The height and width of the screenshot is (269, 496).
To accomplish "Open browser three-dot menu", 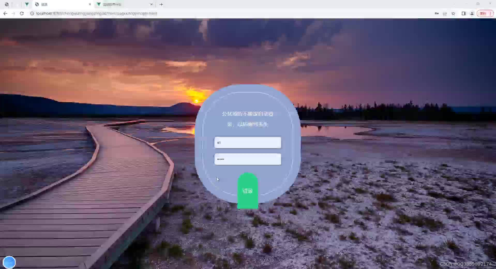I will point(491,13).
